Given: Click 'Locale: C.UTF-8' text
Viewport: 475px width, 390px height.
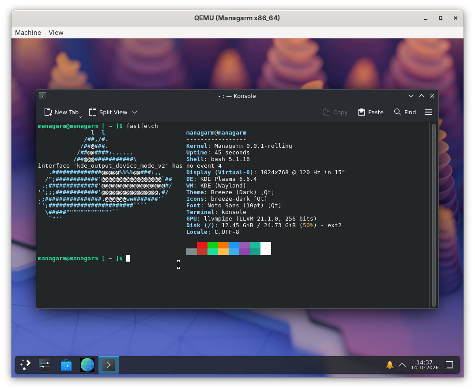Looking at the screenshot, I should [x=213, y=232].
